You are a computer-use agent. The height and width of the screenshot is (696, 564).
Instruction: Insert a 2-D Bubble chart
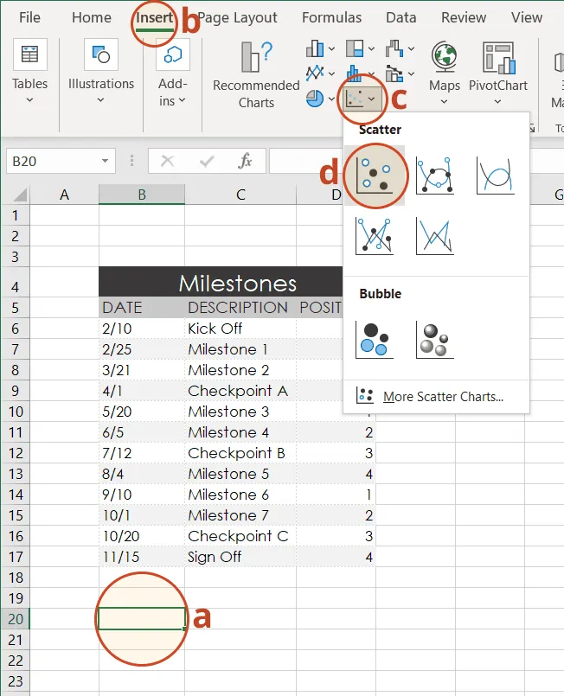click(x=375, y=339)
